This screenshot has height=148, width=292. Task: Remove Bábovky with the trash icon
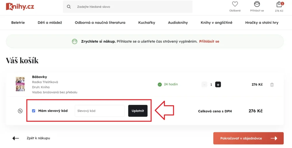coord(272,85)
